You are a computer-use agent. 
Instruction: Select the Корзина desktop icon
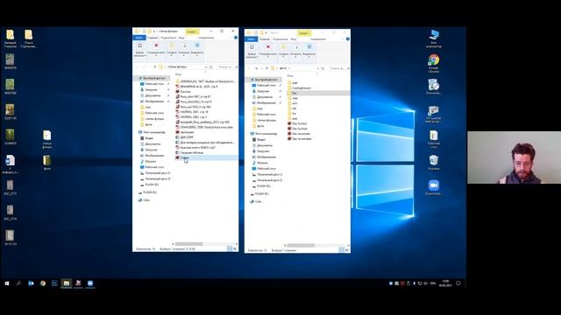coord(434,162)
